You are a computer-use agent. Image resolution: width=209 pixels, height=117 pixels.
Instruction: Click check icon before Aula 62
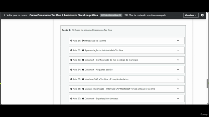tap(71, 50)
